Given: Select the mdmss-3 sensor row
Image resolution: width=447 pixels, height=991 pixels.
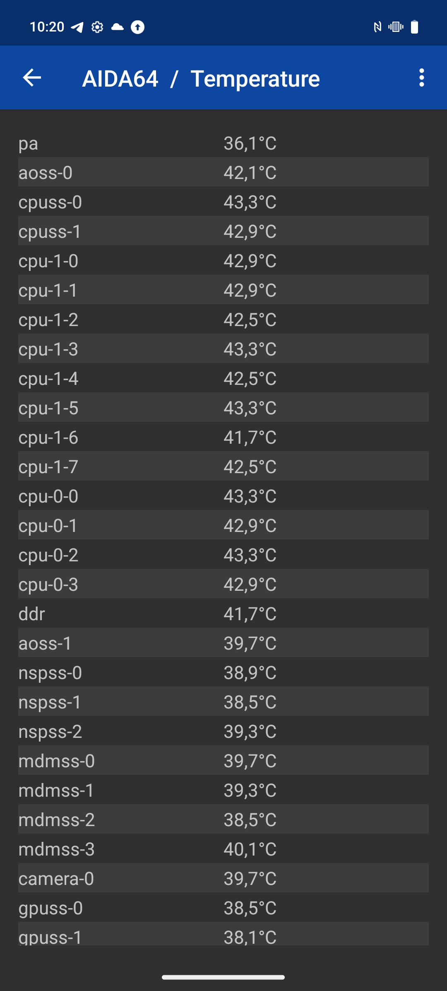Looking at the screenshot, I should click(x=223, y=848).
